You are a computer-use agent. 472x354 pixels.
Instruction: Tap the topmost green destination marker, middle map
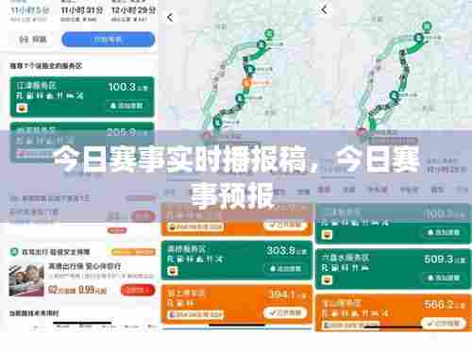269,33
